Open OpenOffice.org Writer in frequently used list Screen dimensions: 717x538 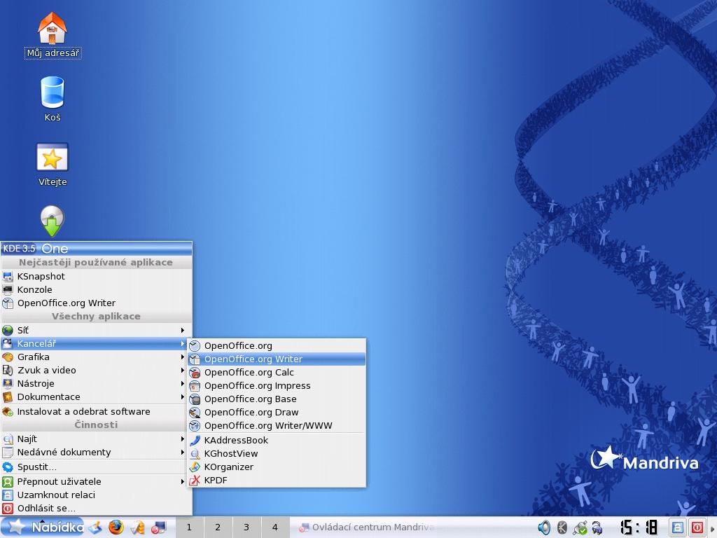click(x=97, y=303)
